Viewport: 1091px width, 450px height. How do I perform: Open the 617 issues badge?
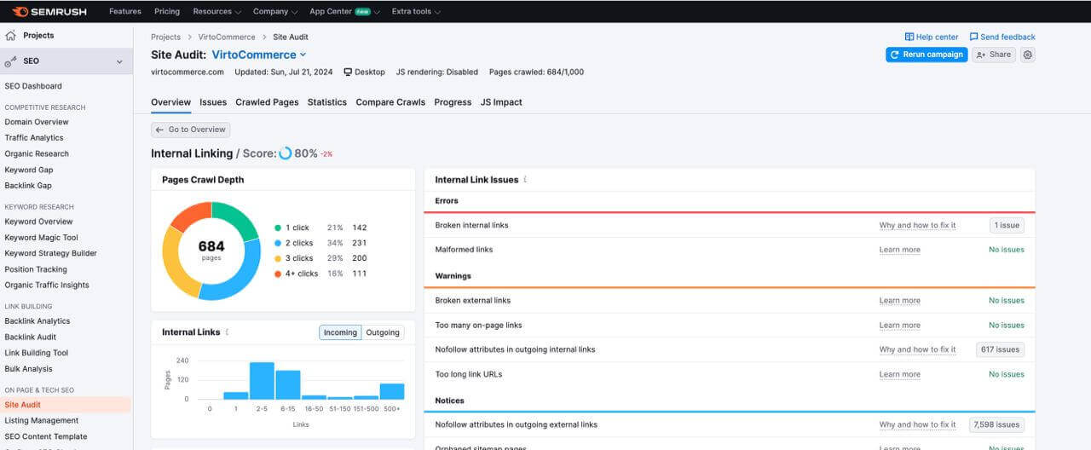click(1000, 349)
